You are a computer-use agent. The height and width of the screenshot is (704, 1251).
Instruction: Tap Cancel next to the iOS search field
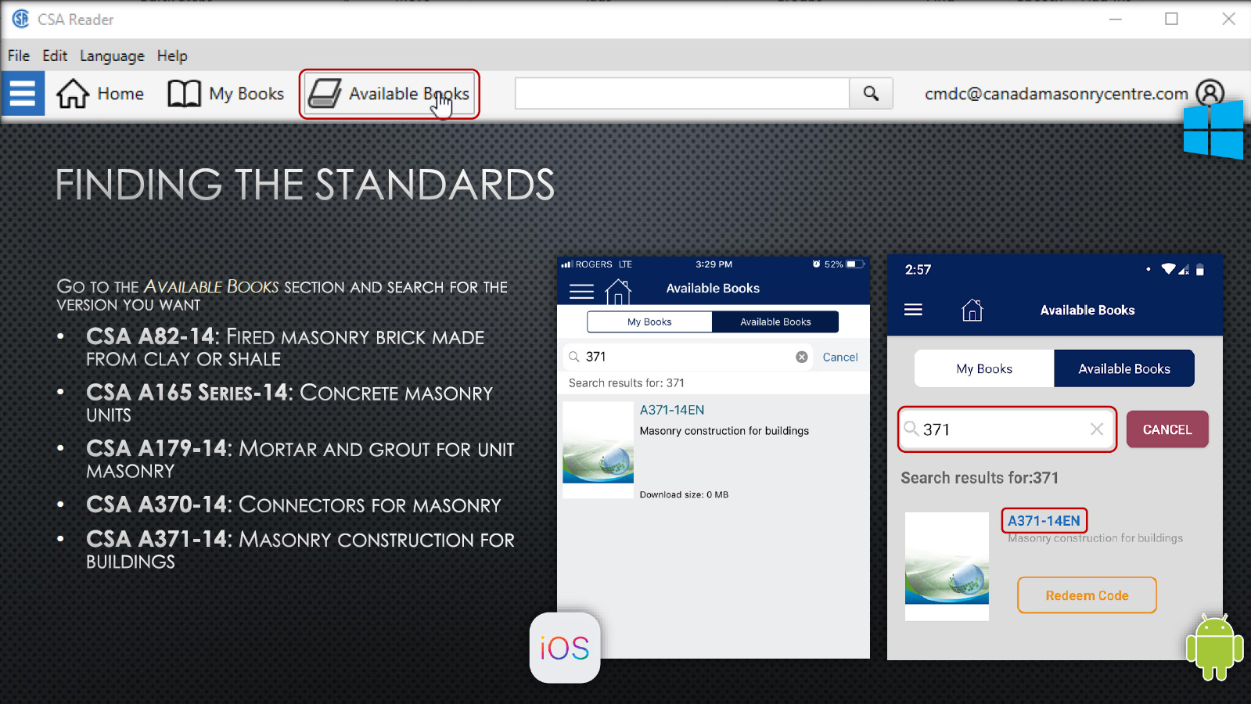coord(840,357)
